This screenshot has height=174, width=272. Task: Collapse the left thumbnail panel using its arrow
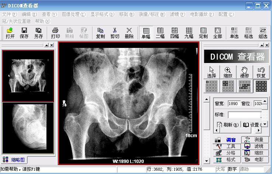46,45
